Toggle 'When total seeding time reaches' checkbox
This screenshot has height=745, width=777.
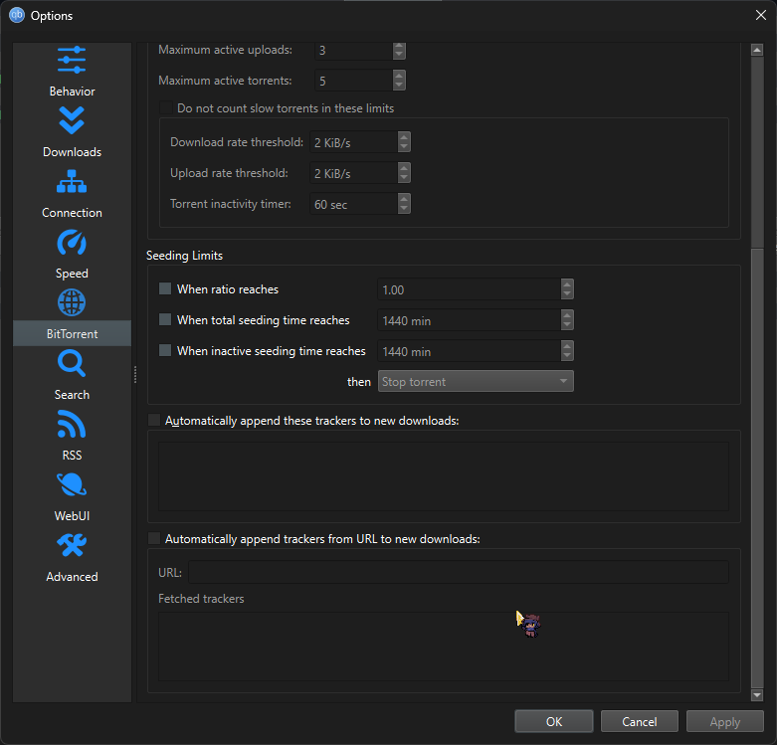point(165,320)
